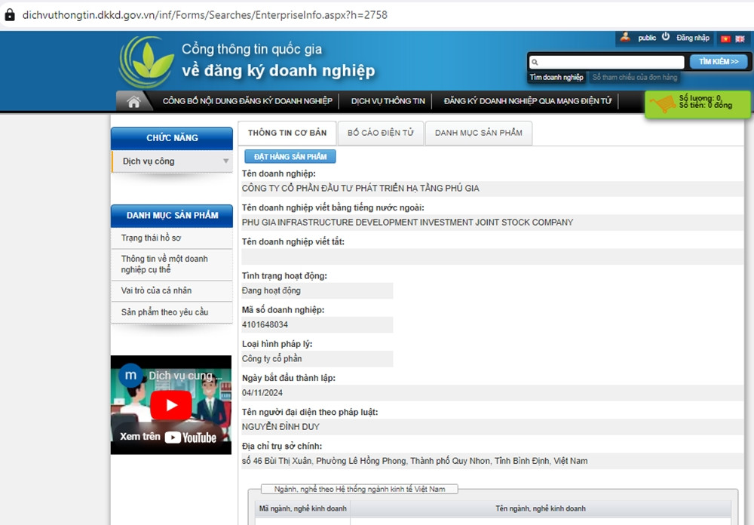This screenshot has width=754, height=525.
Task: Open the DỊCH VỤ THÔNG TIN menu
Action: point(388,101)
